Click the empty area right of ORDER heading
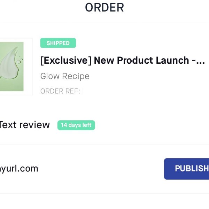Screen dimensions: 209x209 [167, 7]
